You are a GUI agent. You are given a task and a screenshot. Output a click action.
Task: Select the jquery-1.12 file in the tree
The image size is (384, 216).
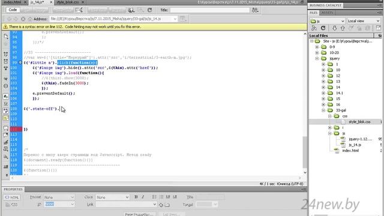coord(361,139)
